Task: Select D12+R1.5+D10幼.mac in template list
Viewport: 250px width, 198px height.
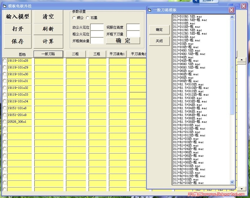Action: coord(188,84)
